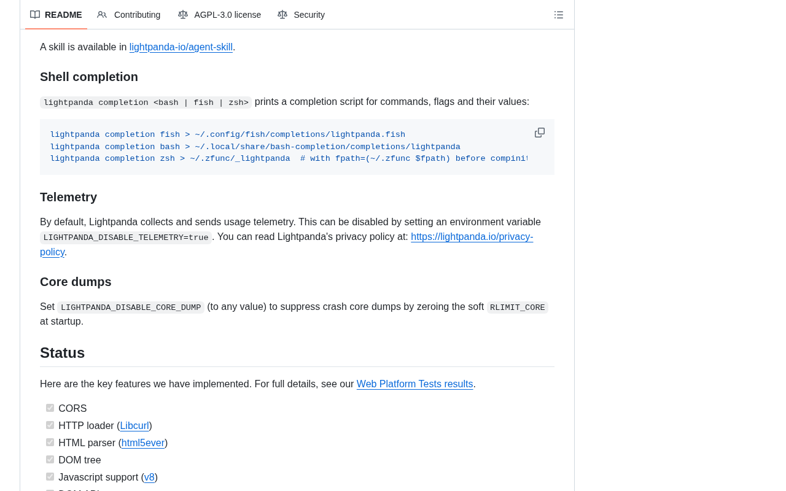This screenshot has width=786, height=491.
Task: Open the README outline list icon
Action: [x=559, y=15]
